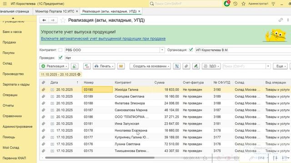Screen dimensions: 291x163
Task: Open Справочники section
Action: [x=12, y=116]
